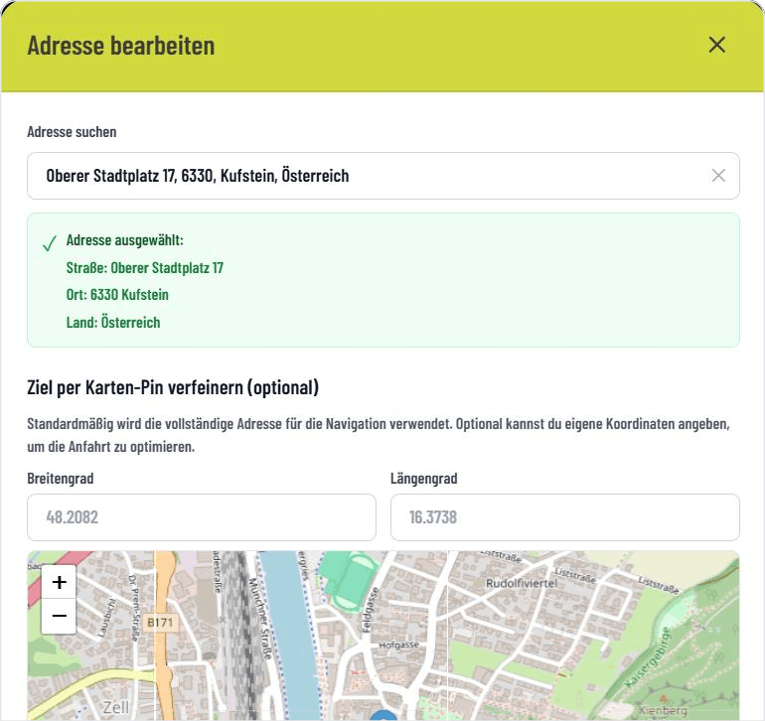This screenshot has height=721, width=765.
Task: Click the Münchner Straße label on map
Action: pyautogui.click(x=260, y=619)
